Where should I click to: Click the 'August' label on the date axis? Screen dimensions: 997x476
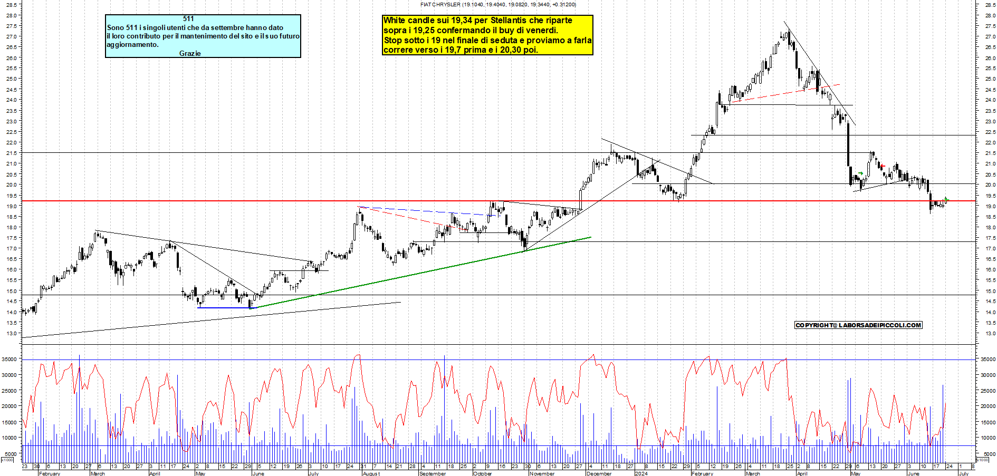371,473
